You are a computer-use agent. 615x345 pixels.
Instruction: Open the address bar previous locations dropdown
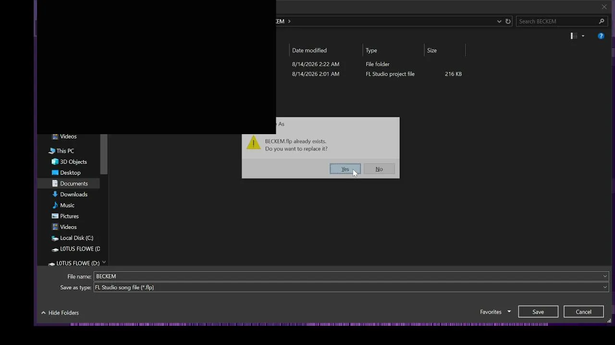click(x=499, y=22)
